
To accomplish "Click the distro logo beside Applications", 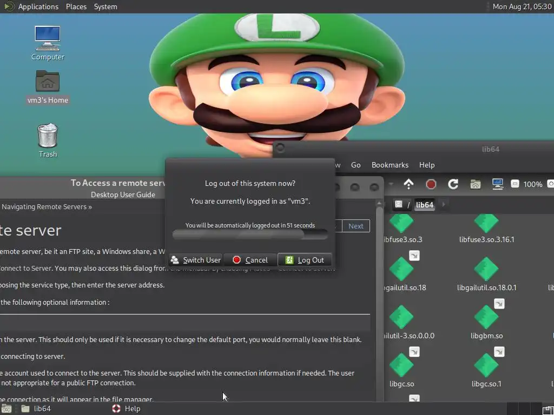I will [9, 6].
